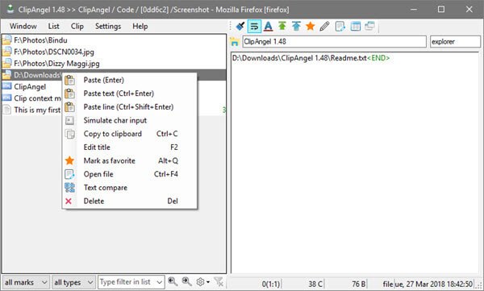Viewport: 484px width, 291px height.
Task: Click the table list view toolbar icon
Action: point(355,27)
